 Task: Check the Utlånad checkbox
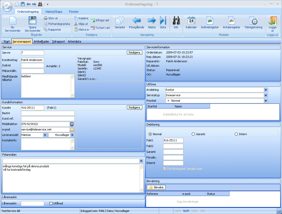(51, 203)
